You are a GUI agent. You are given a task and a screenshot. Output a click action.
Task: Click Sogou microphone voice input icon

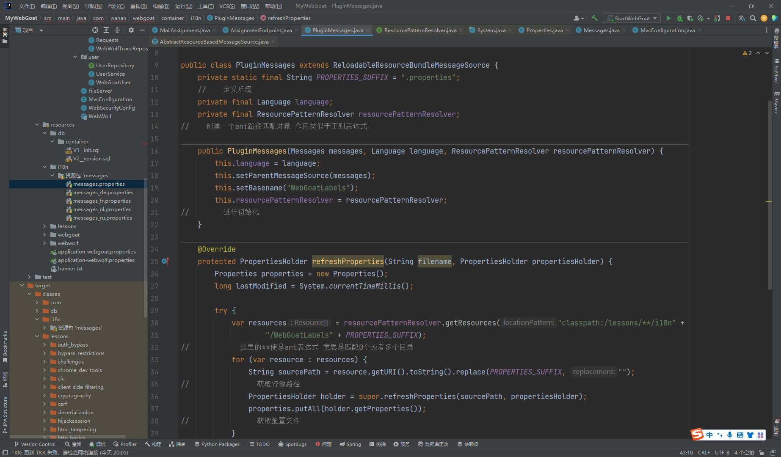pos(730,435)
